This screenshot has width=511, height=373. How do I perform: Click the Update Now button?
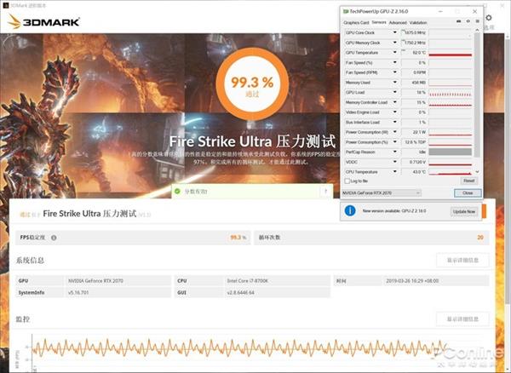(x=464, y=212)
